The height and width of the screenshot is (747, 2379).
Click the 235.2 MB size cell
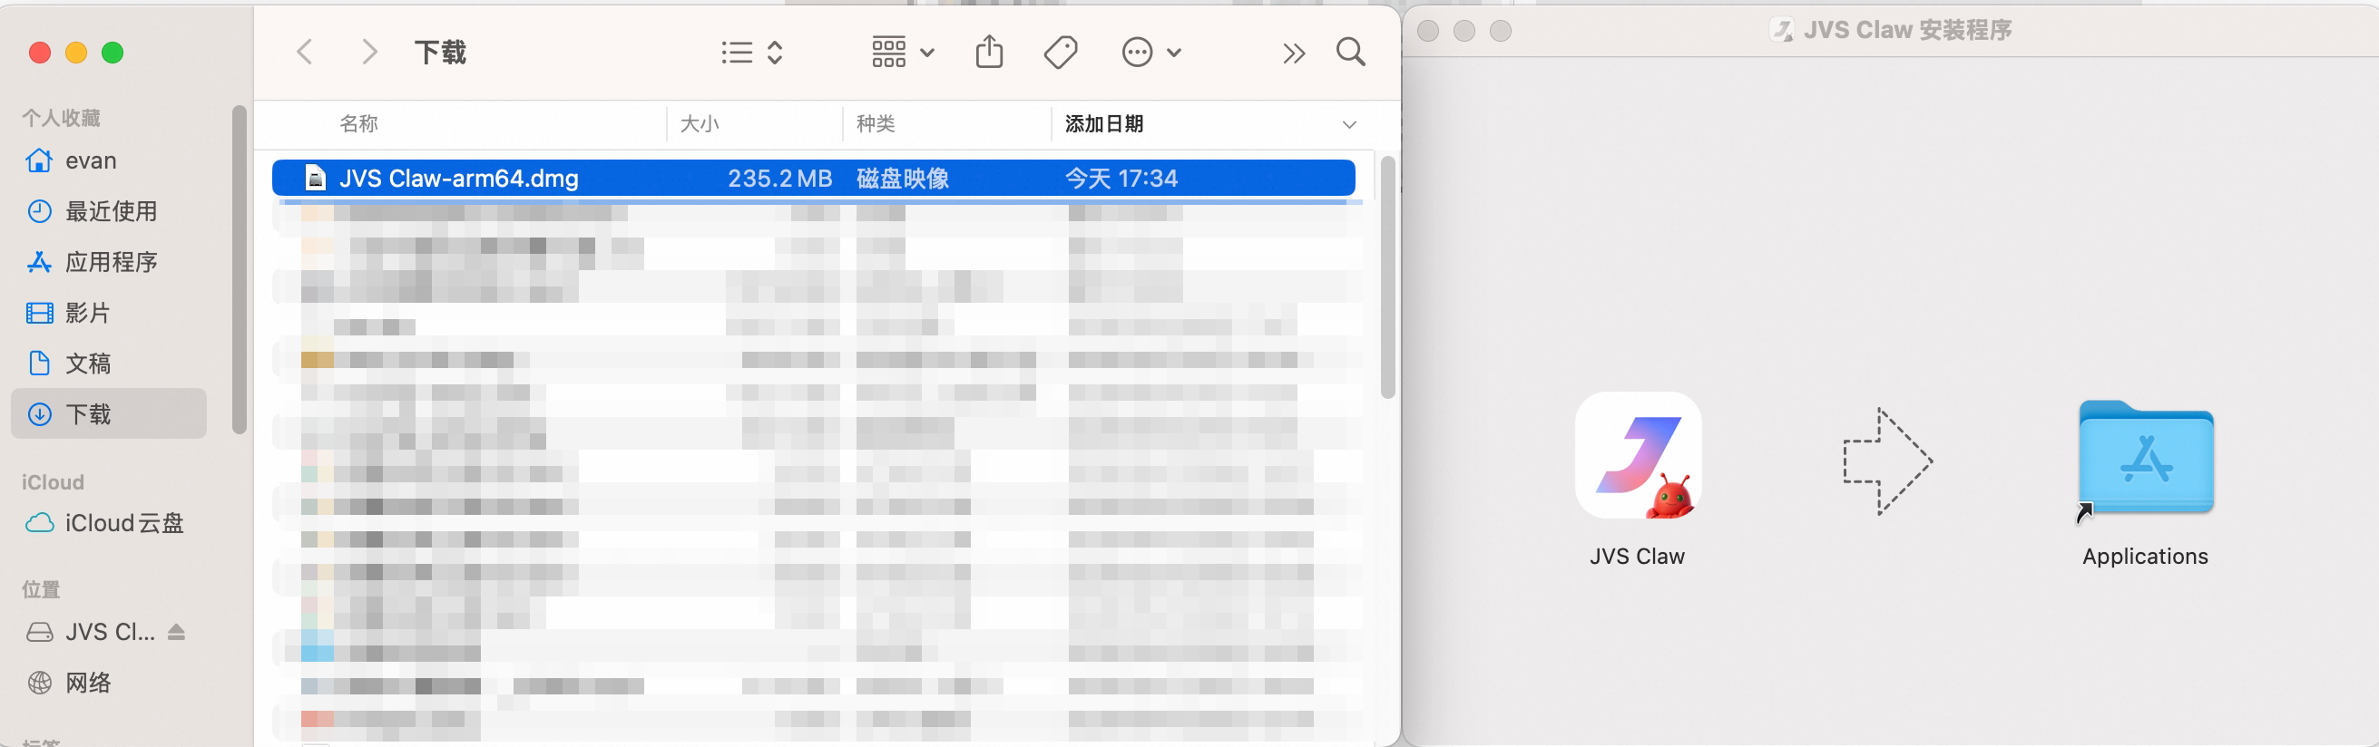pyautogui.click(x=779, y=178)
